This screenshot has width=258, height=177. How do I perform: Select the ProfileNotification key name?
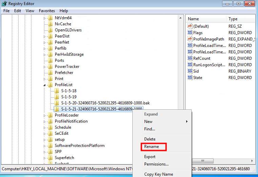pyautogui.click(x=71, y=121)
